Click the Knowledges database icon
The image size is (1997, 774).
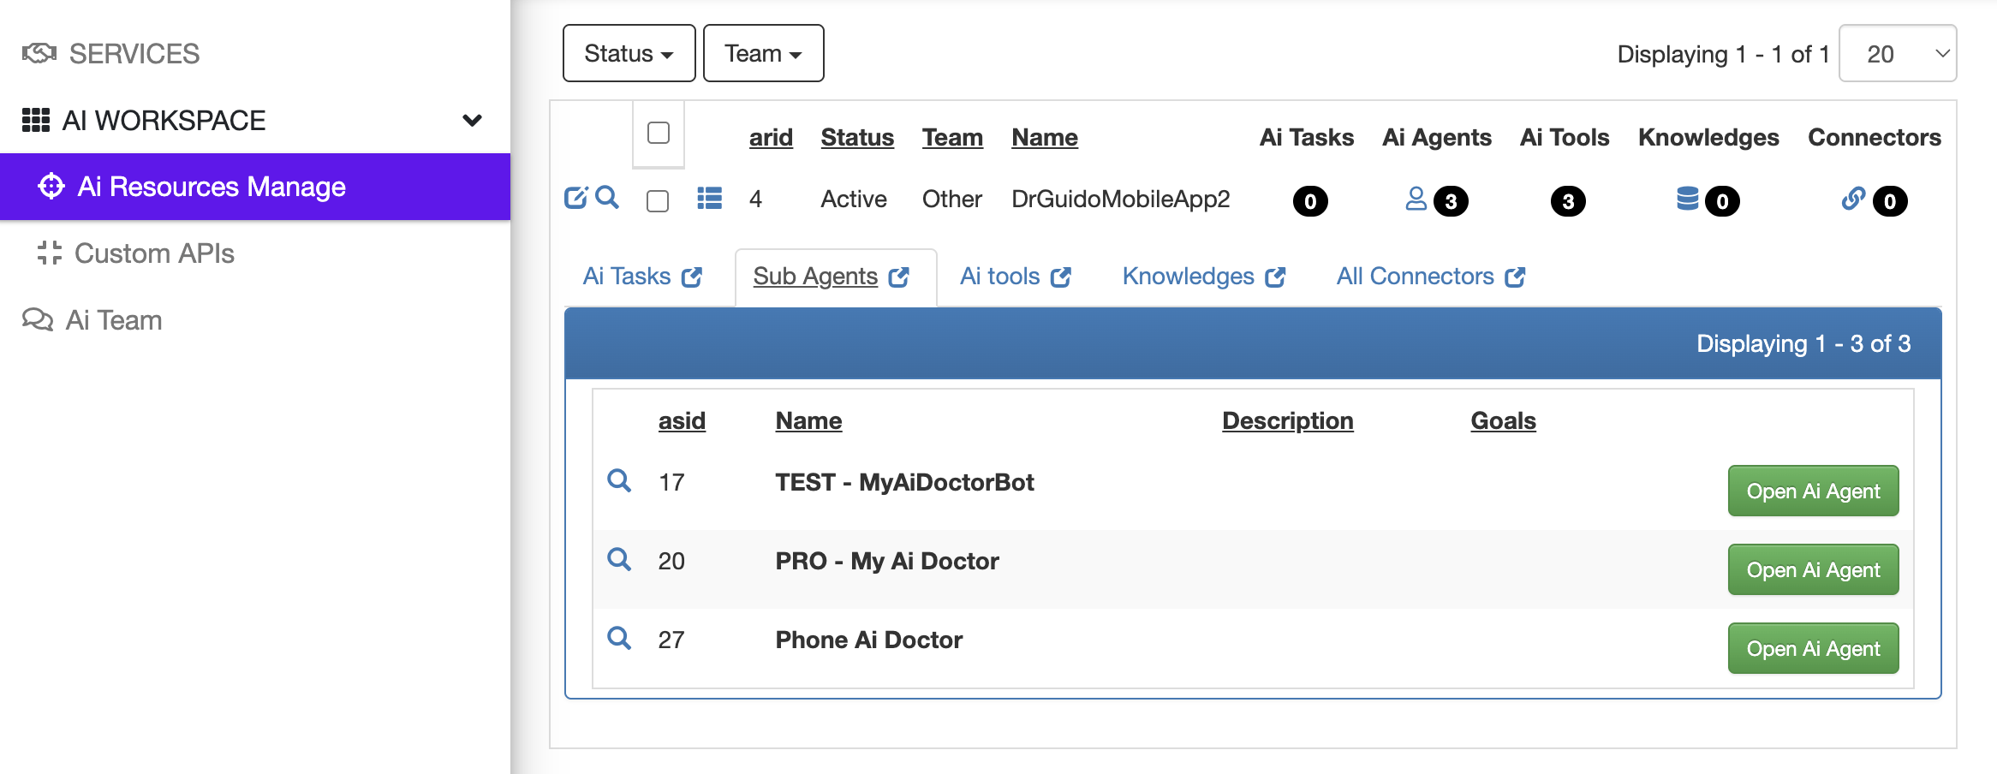[x=1687, y=199]
